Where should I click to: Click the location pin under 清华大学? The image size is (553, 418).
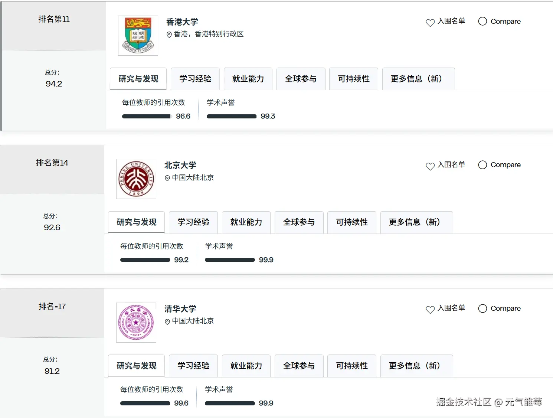click(167, 321)
